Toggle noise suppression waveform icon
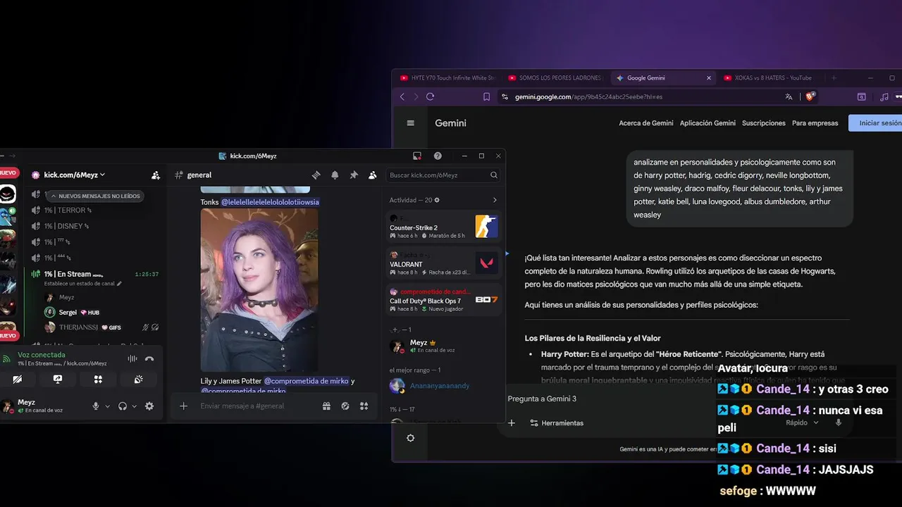Viewport: 902px width, 507px height. coord(132,359)
